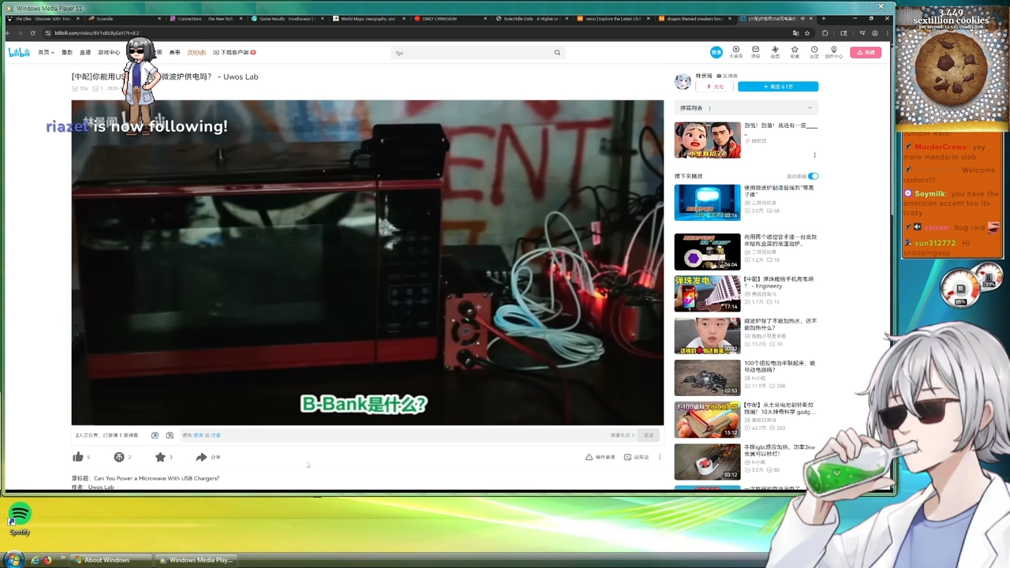Open Windows Media Player taskbar button
1010x568 pixels.
click(195, 560)
